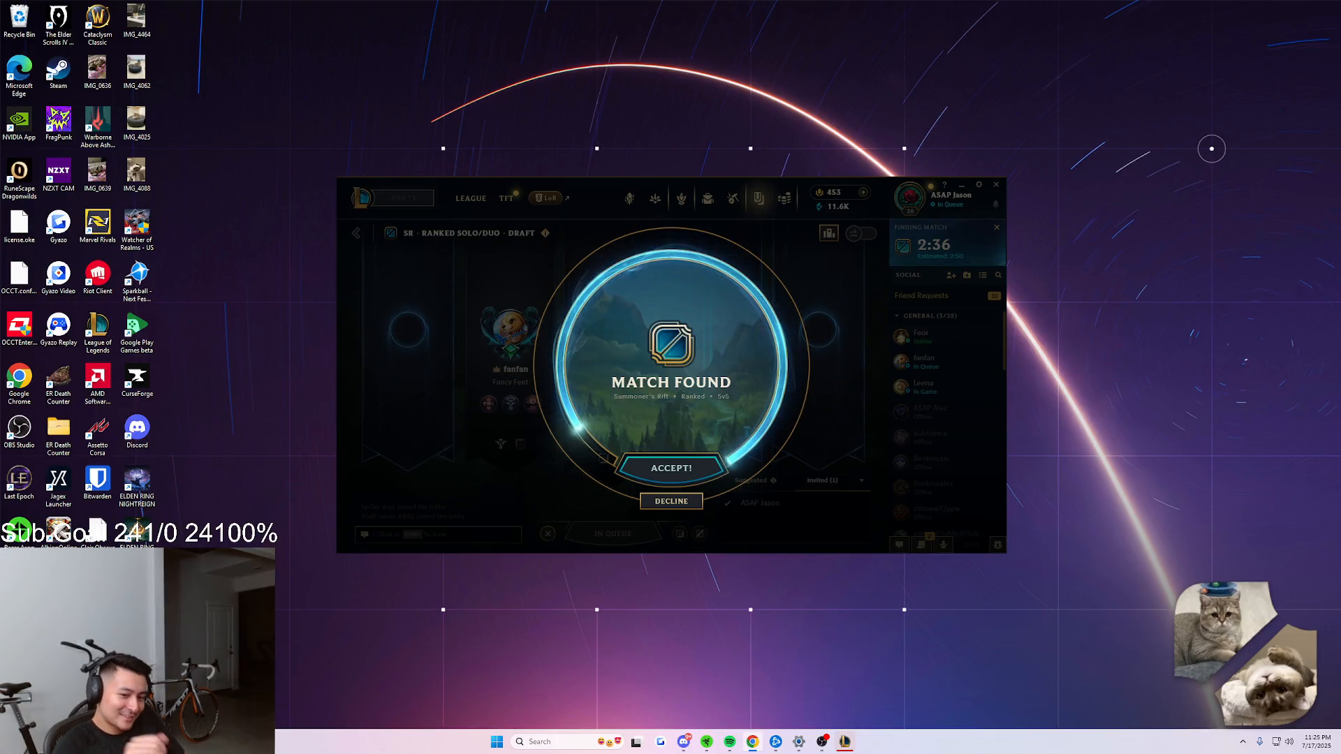The width and height of the screenshot is (1341, 754).
Task: Toggle ASAP Jason invited checkmark
Action: click(x=728, y=503)
